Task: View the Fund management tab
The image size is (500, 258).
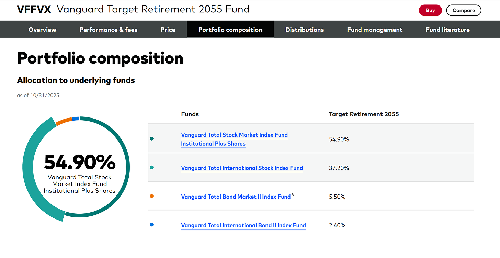Action: 375,30
